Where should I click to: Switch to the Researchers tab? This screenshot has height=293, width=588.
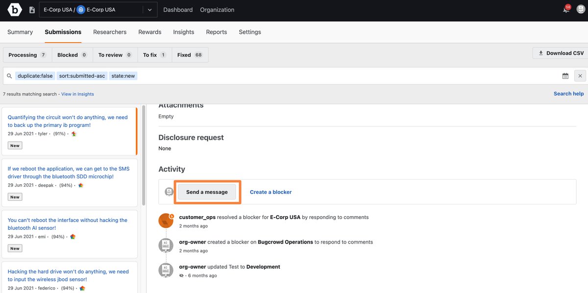(110, 32)
